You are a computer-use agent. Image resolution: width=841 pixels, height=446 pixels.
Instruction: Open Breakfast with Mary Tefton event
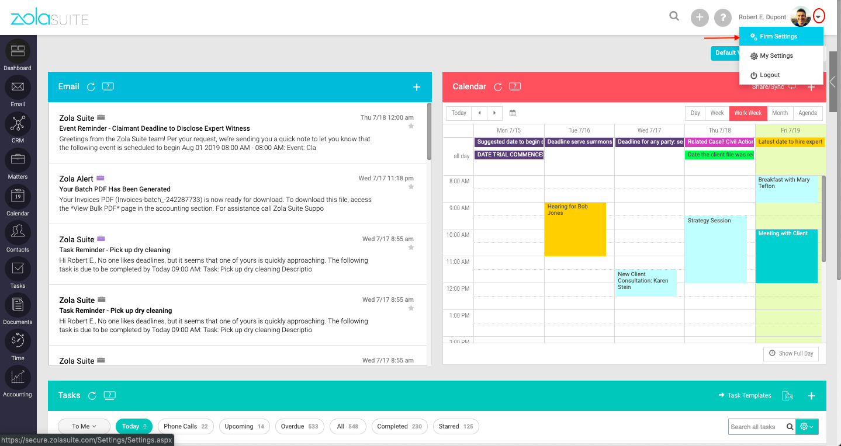(x=786, y=189)
